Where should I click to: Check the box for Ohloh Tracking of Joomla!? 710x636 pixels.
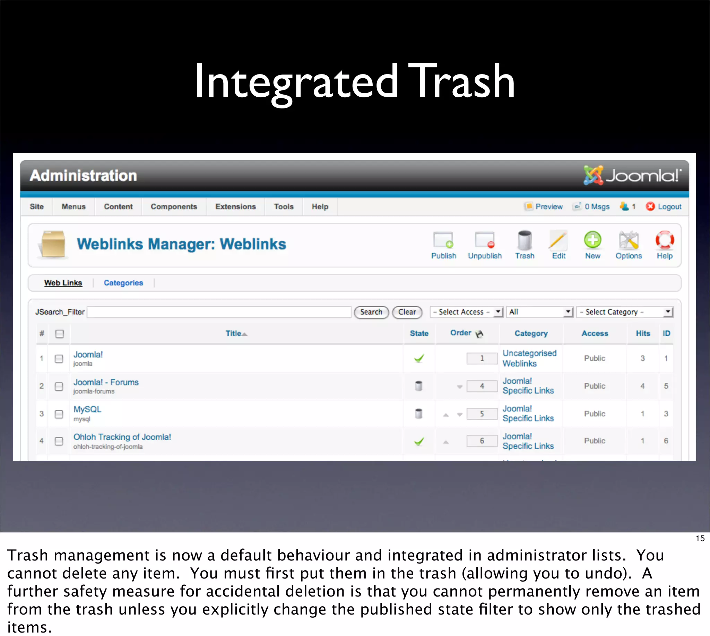point(59,441)
